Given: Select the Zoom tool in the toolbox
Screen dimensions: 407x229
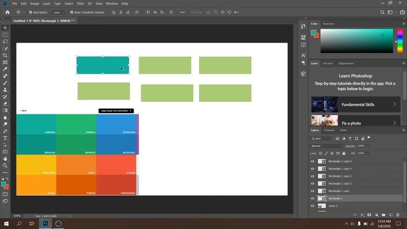Looking at the screenshot, I should (x=5, y=165).
